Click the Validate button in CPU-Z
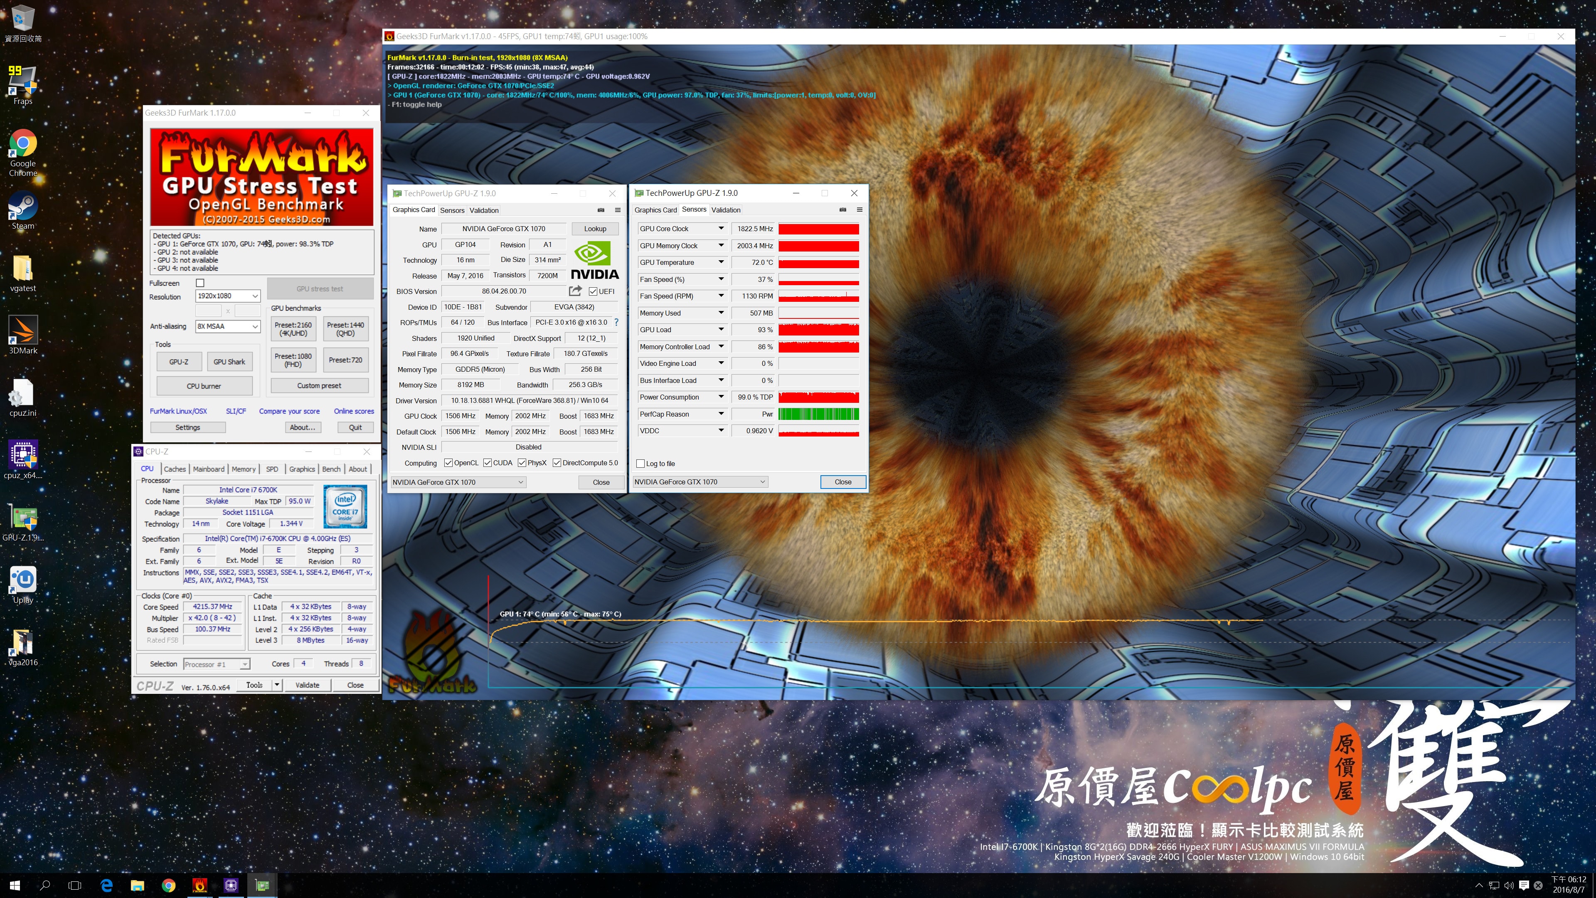 point(307,685)
